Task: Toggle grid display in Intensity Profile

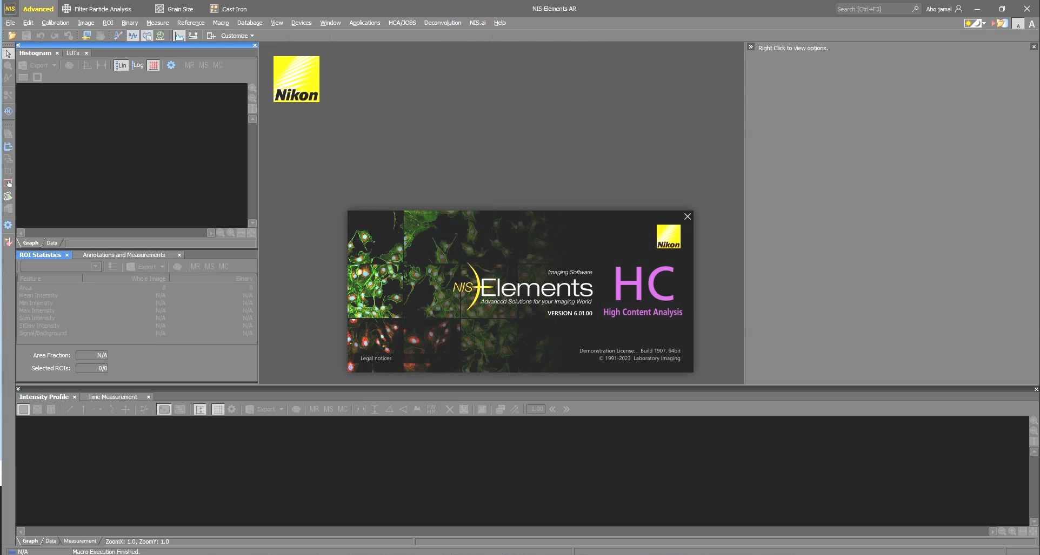Action: tap(218, 409)
